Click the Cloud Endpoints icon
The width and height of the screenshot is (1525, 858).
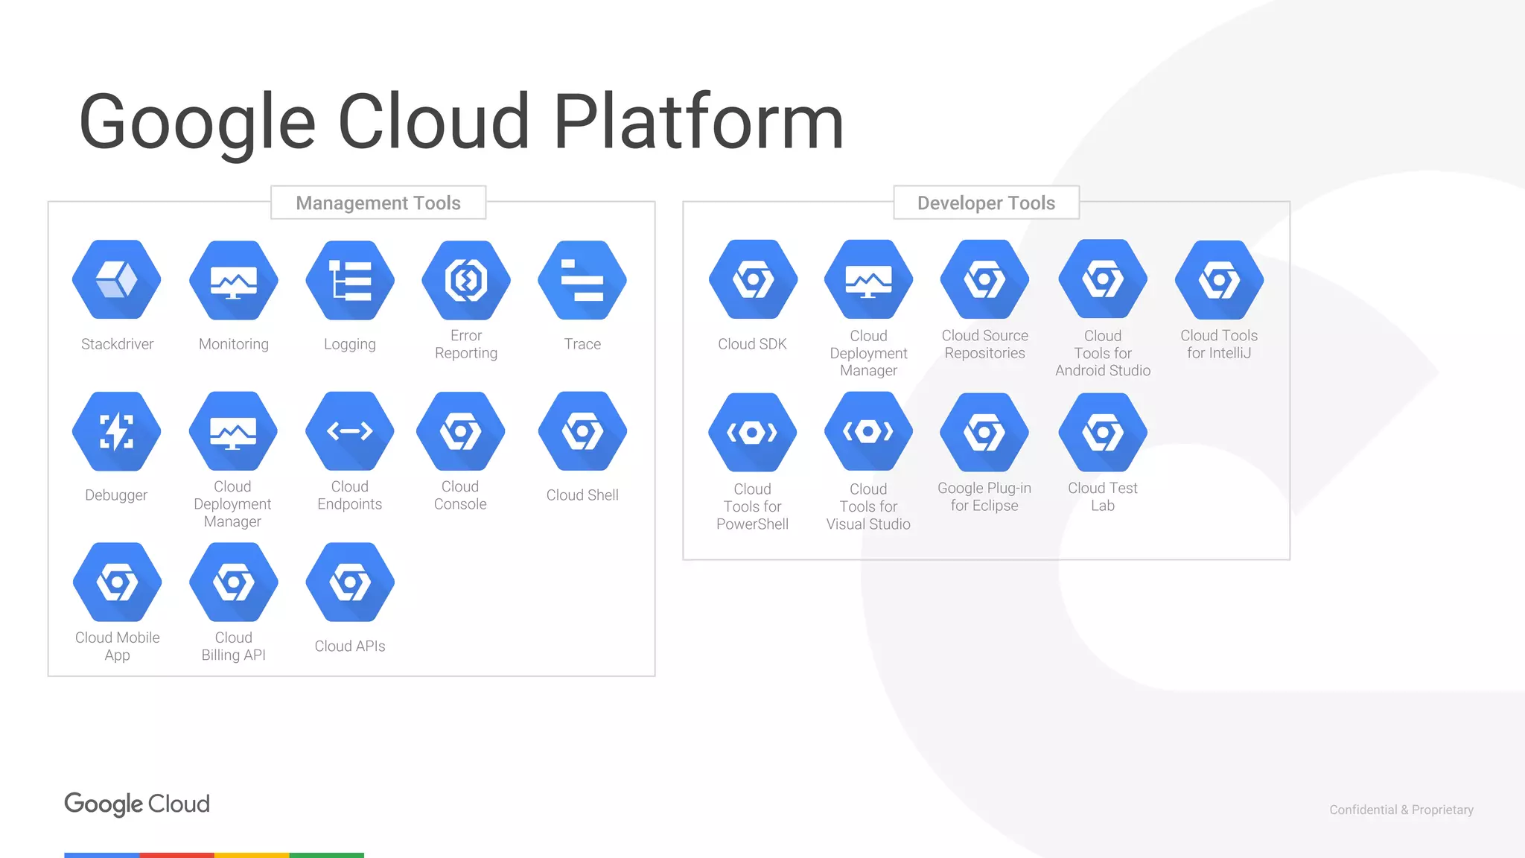[350, 431]
